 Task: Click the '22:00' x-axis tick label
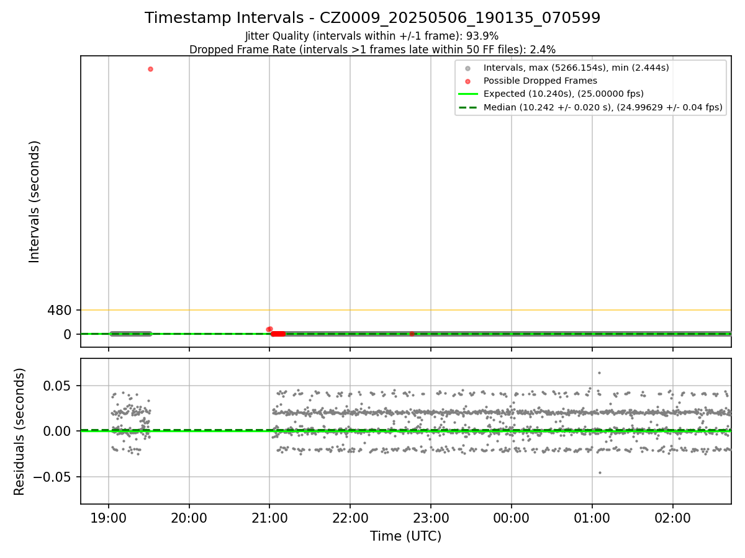(x=350, y=517)
